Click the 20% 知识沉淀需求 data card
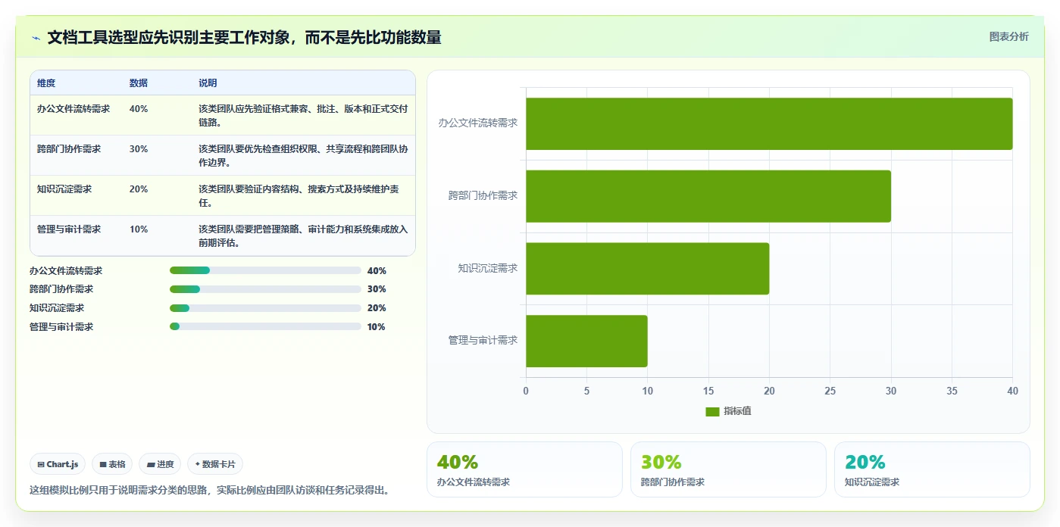Screen dimensions: 1060x527 [x=932, y=469]
